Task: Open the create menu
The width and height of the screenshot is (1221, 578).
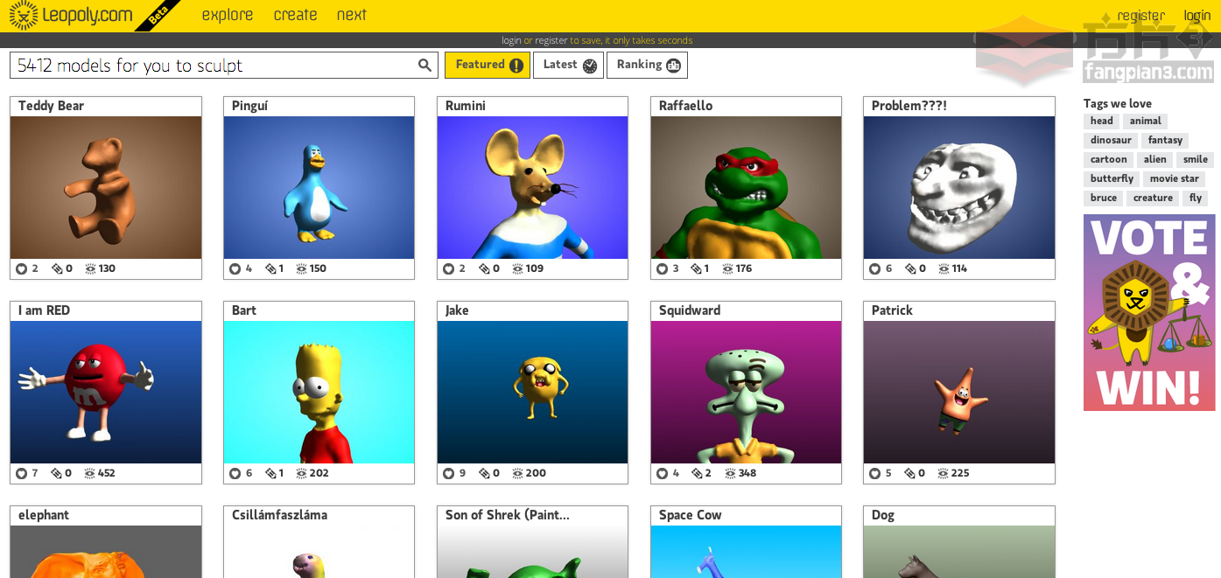Action: [295, 15]
